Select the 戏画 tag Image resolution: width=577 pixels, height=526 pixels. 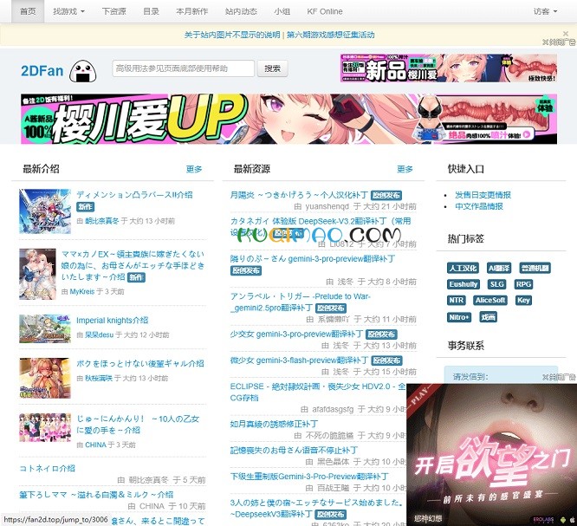pyautogui.click(x=489, y=317)
